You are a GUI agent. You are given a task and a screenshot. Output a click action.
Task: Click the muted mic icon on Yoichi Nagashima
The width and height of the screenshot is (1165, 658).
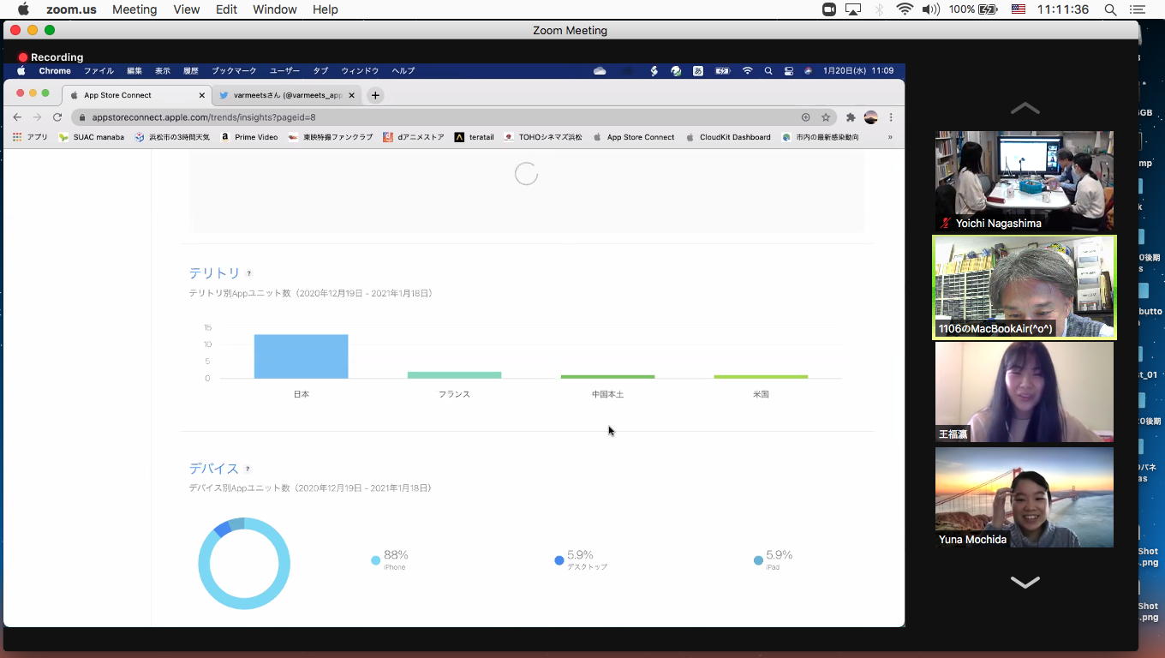(946, 223)
